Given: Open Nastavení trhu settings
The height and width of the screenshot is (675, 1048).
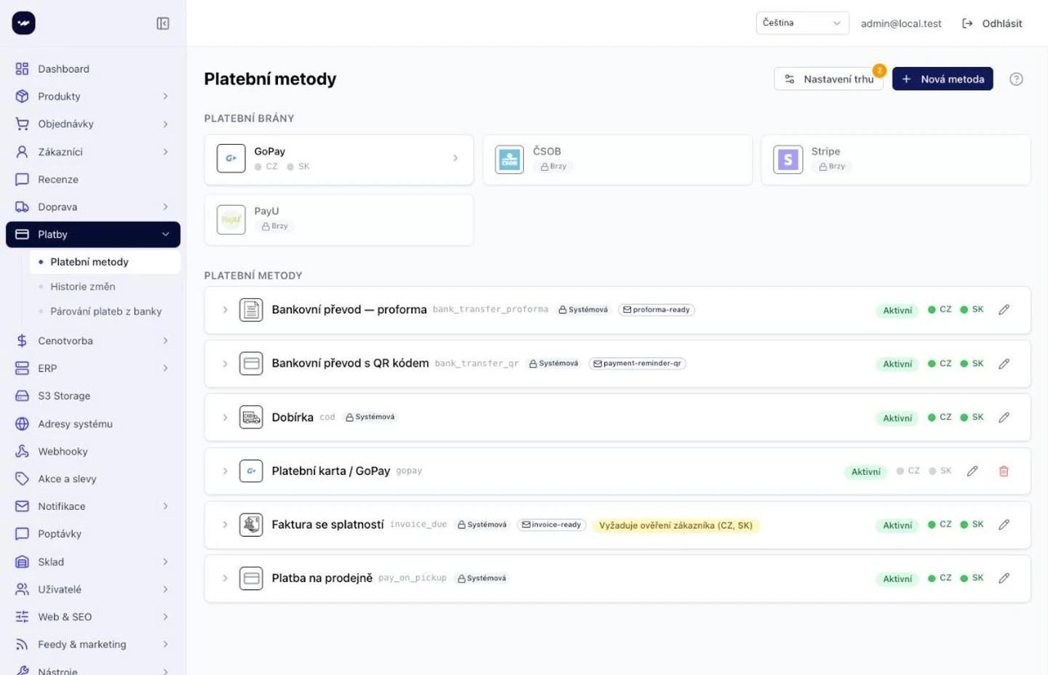Looking at the screenshot, I should pos(828,79).
